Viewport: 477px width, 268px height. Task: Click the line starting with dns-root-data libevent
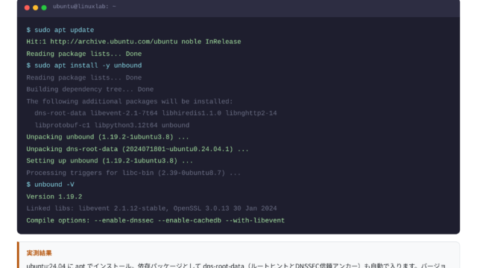click(156, 113)
